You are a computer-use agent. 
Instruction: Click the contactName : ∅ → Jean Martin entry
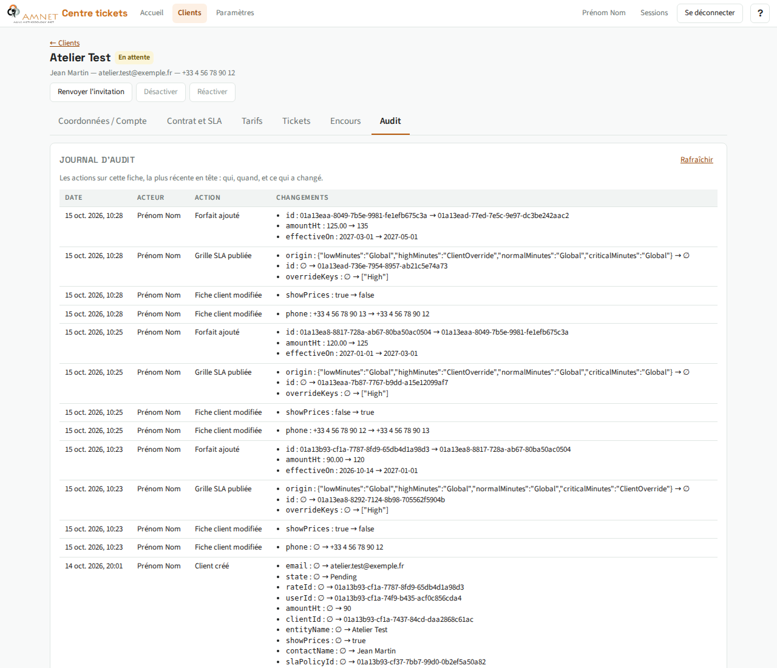(341, 651)
